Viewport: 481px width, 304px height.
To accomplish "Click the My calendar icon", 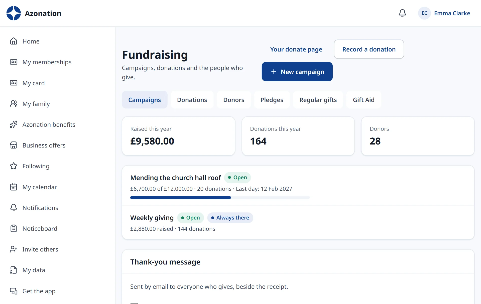I will (x=14, y=187).
